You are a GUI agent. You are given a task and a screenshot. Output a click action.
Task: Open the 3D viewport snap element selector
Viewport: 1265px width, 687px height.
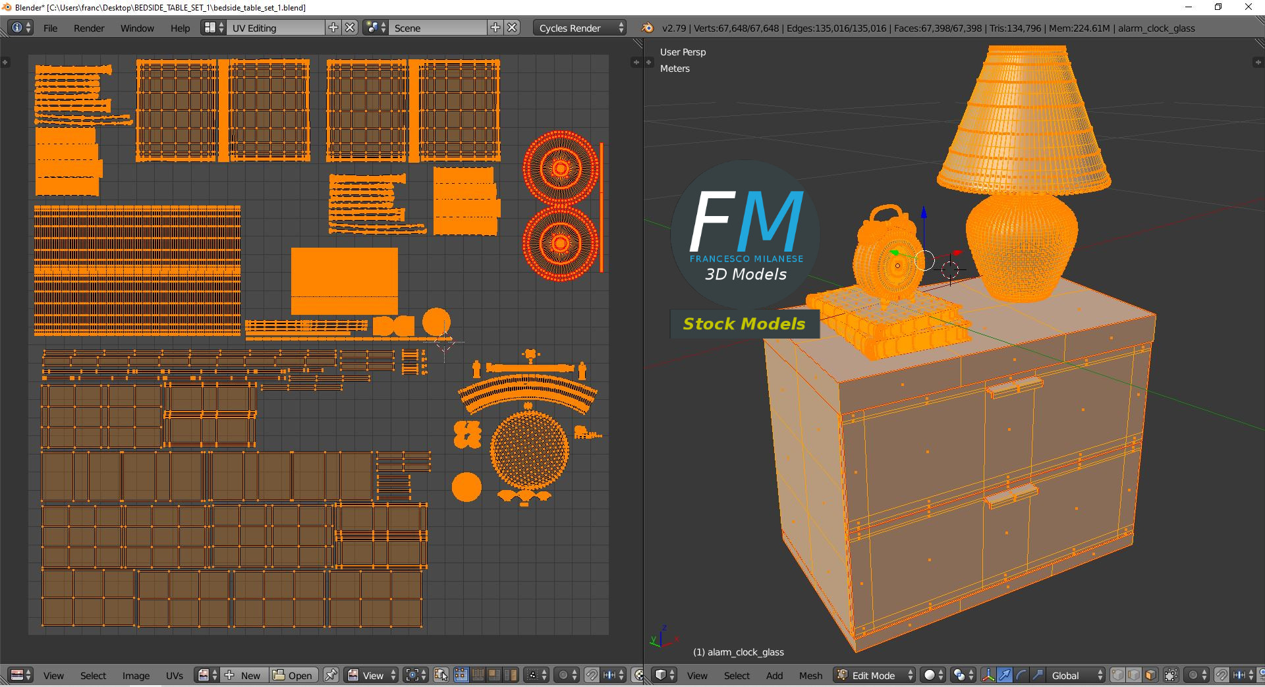pos(1243,675)
